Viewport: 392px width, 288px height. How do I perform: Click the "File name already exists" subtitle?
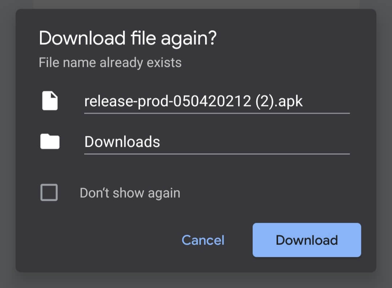point(110,62)
